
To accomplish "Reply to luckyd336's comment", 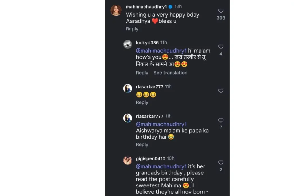I will [142, 73].
